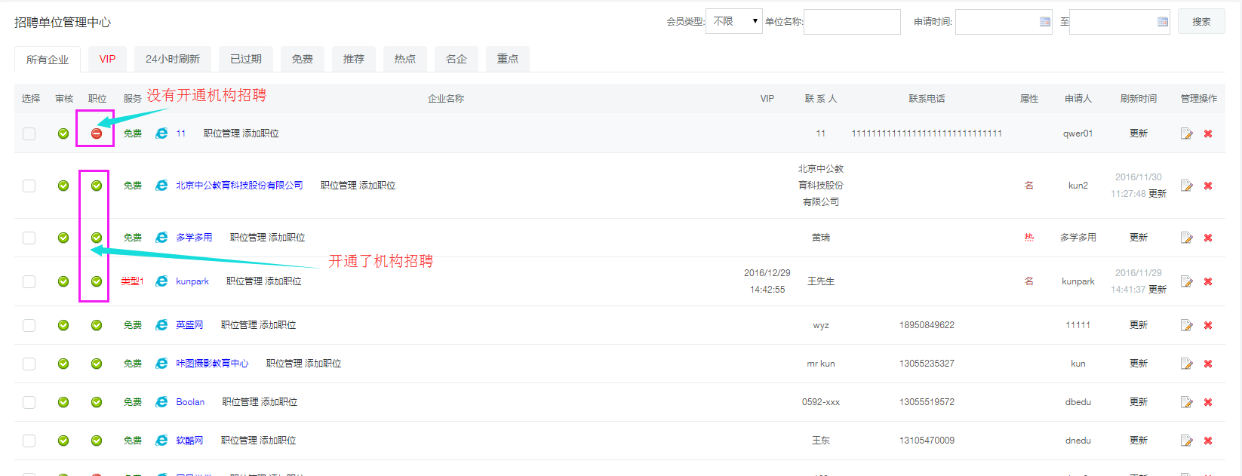
Task: Check the box for the Boolan row
Action: (x=29, y=402)
